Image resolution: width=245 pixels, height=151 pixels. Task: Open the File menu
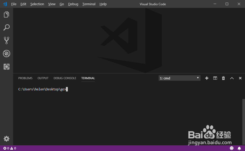point(14,4)
